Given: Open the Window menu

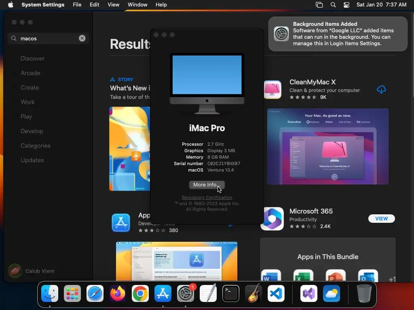Looking at the screenshot, I should click(137, 5).
